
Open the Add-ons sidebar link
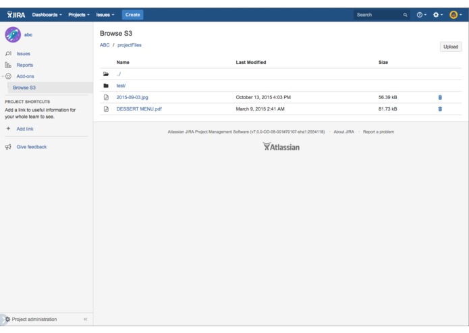pyautogui.click(x=26, y=76)
